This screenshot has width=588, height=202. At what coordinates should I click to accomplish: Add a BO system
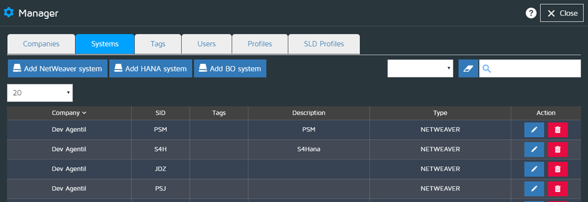230,69
